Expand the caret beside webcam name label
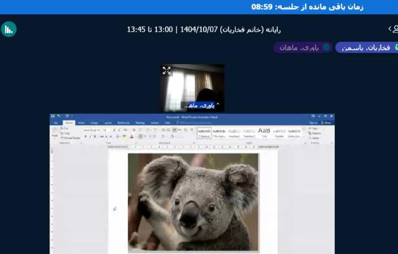Screen dimensions: 398x254 point(218,104)
